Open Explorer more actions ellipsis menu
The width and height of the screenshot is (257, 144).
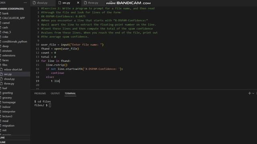point(25,3)
